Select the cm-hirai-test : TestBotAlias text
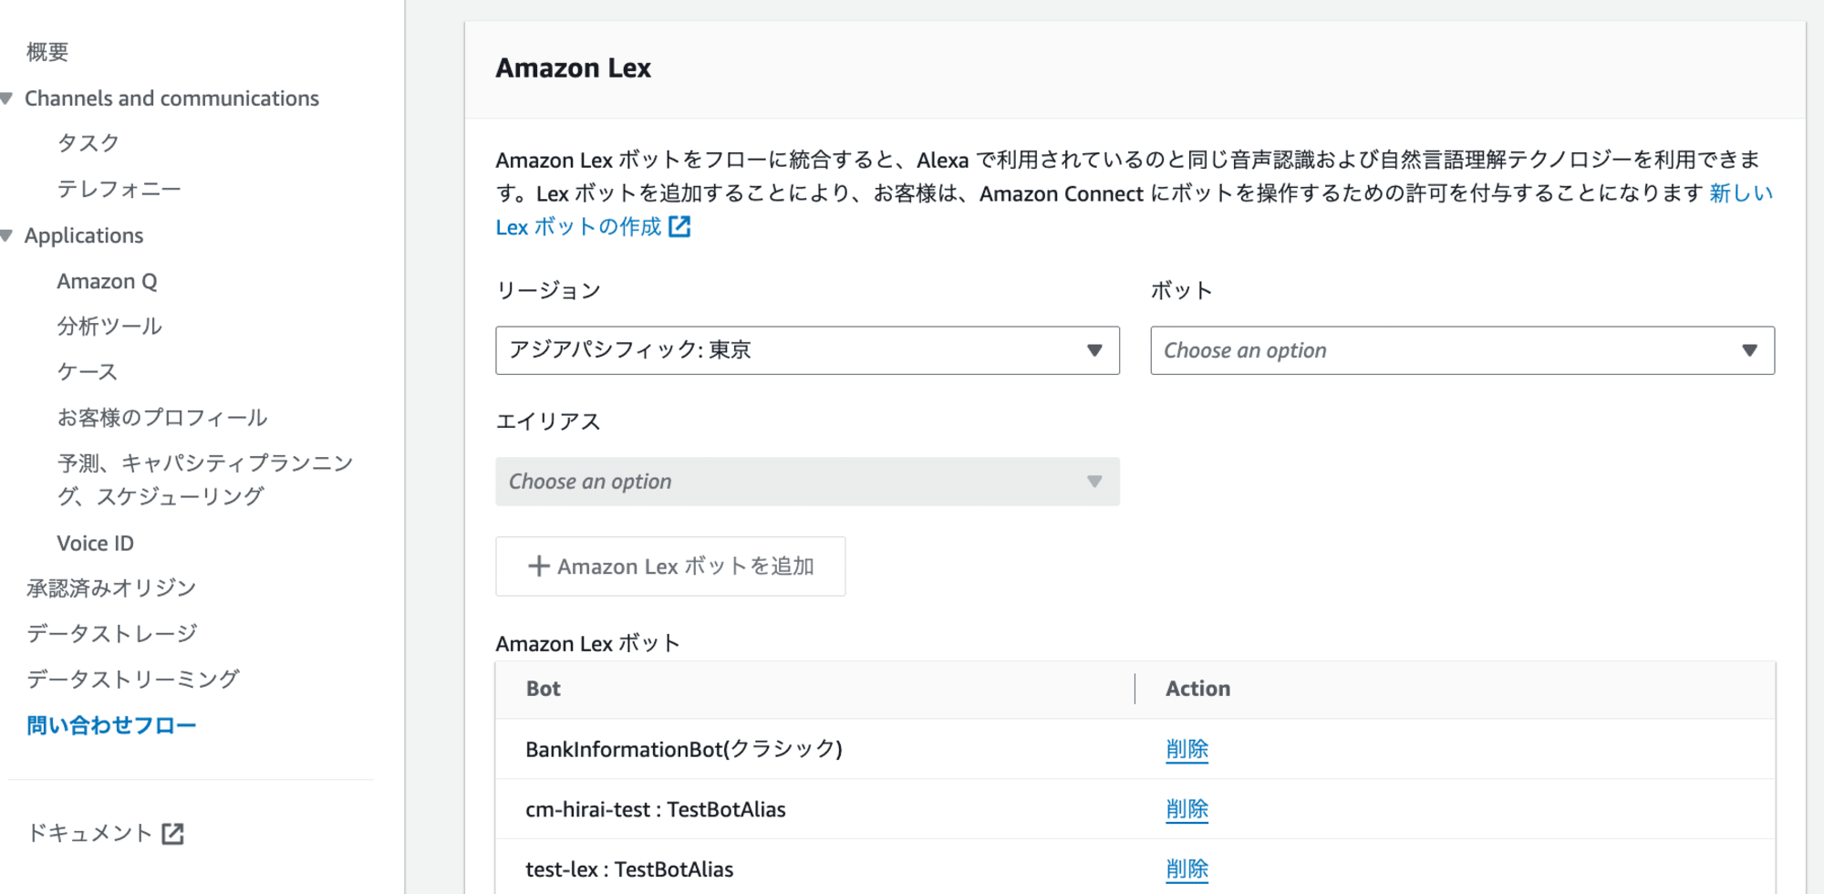 656,809
